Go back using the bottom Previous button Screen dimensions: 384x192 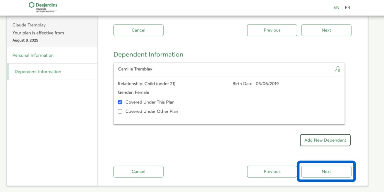point(272,172)
